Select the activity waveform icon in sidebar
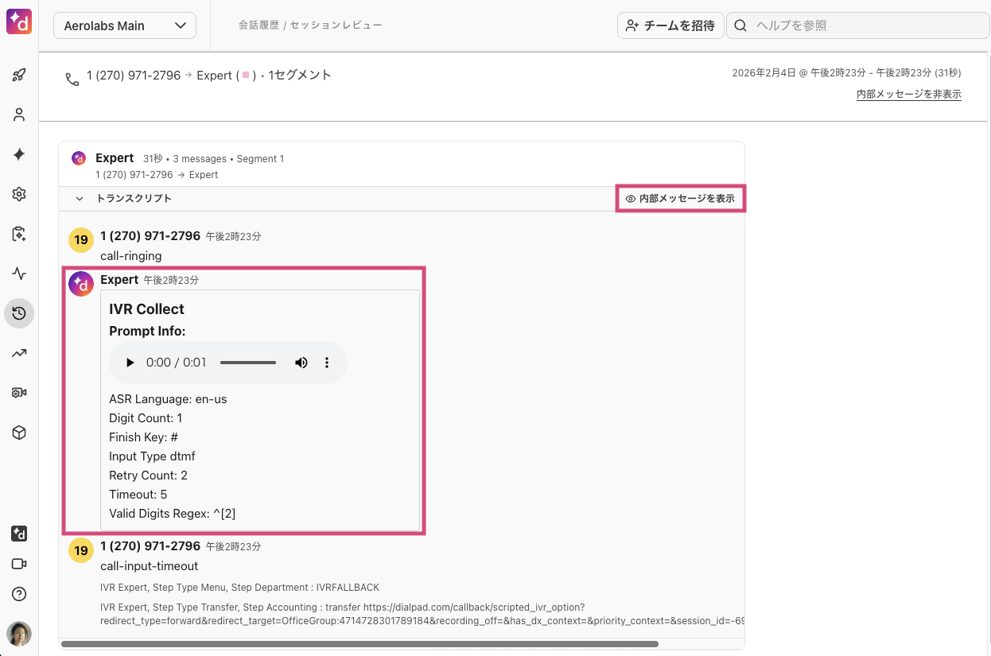 click(19, 273)
